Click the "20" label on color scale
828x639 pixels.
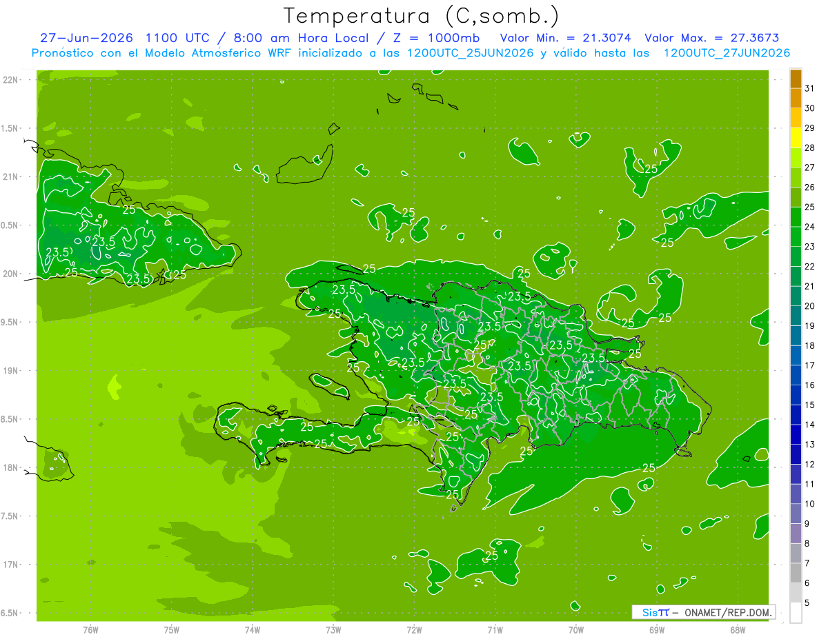click(x=809, y=306)
